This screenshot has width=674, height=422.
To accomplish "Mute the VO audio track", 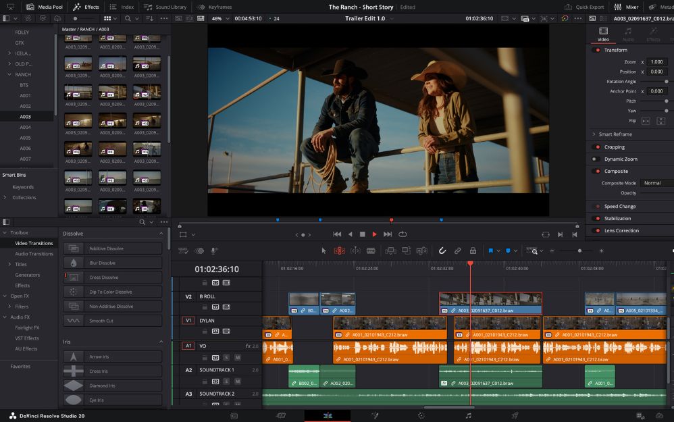I will pos(237,357).
